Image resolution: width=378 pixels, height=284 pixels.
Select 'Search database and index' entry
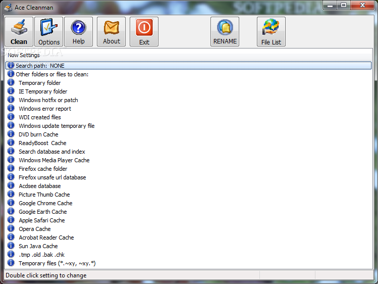52,152
